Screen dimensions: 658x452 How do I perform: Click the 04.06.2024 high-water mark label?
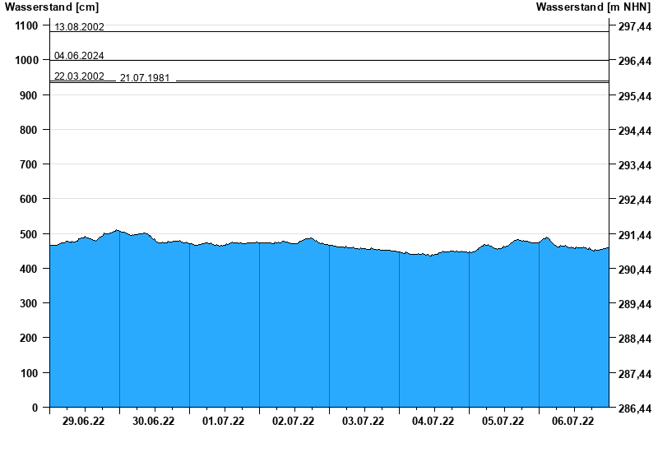click(x=79, y=56)
